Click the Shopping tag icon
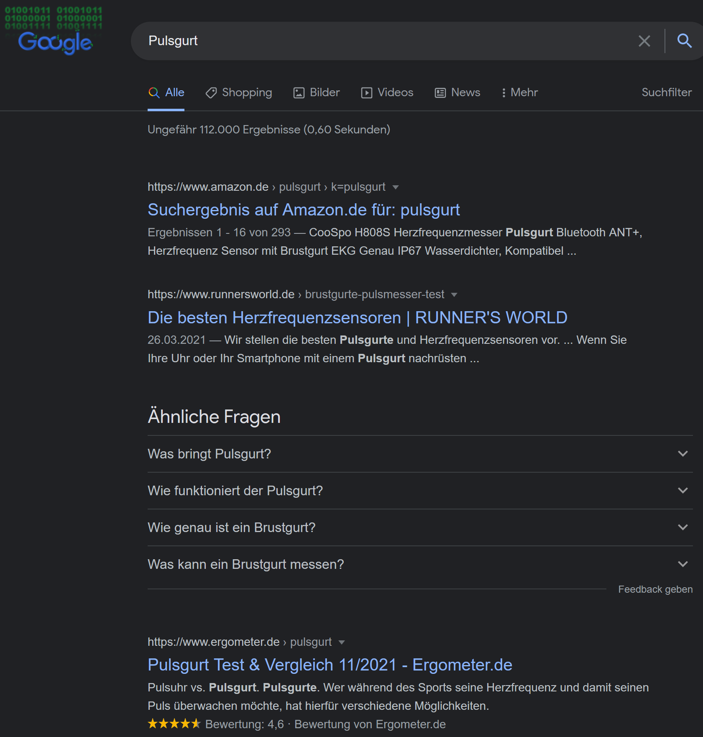The width and height of the screenshot is (703, 737). [x=211, y=92]
